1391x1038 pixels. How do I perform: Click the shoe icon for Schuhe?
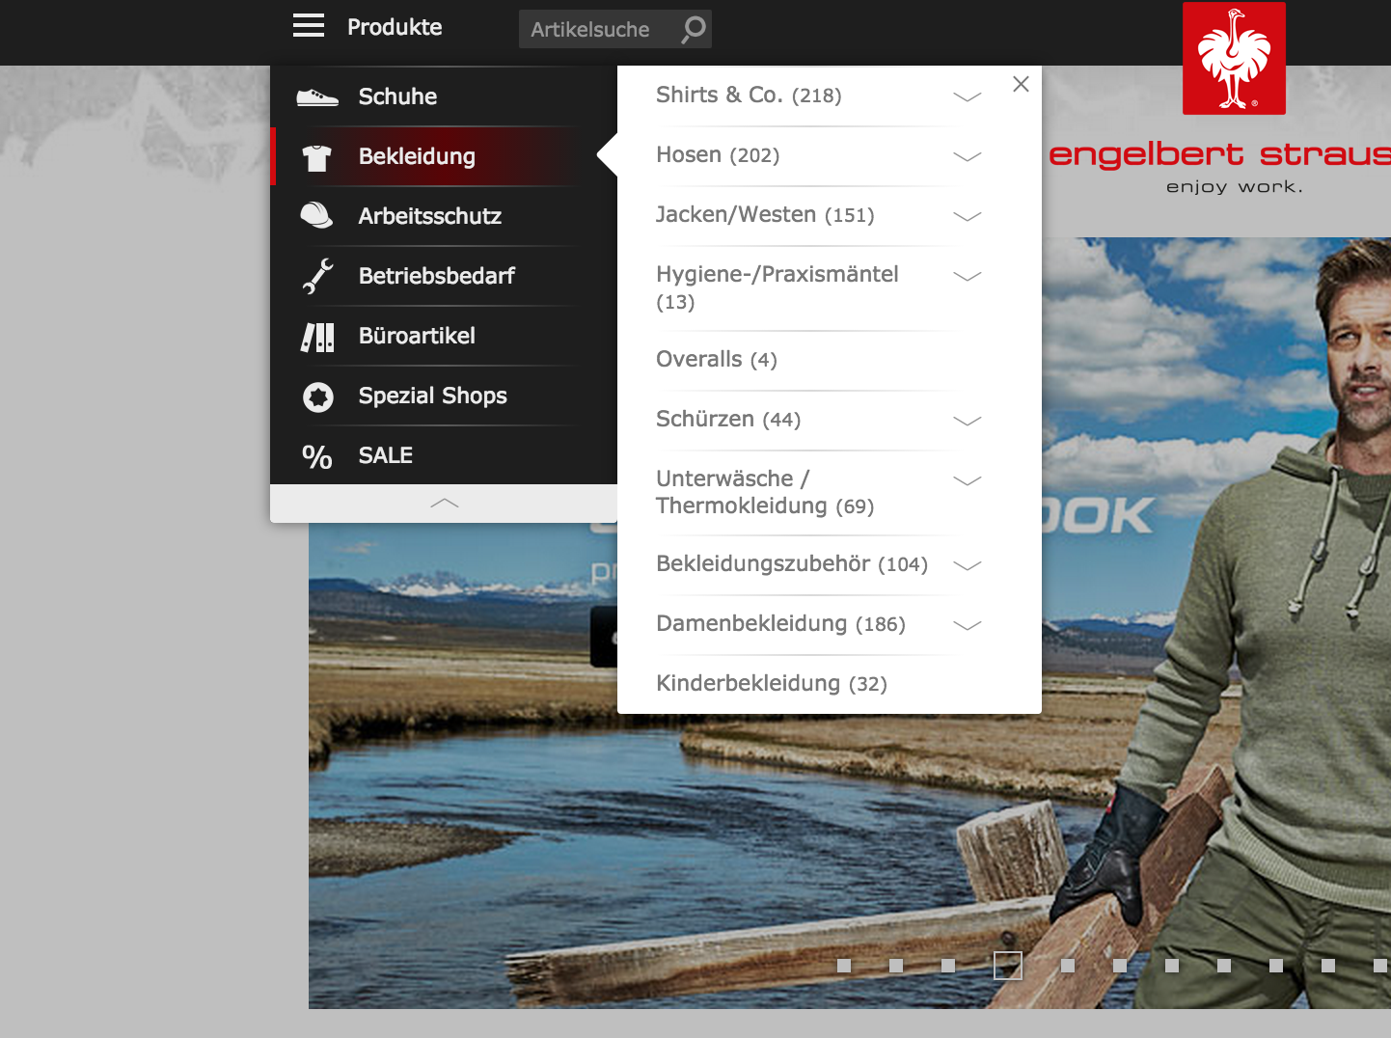tap(317, 97)
